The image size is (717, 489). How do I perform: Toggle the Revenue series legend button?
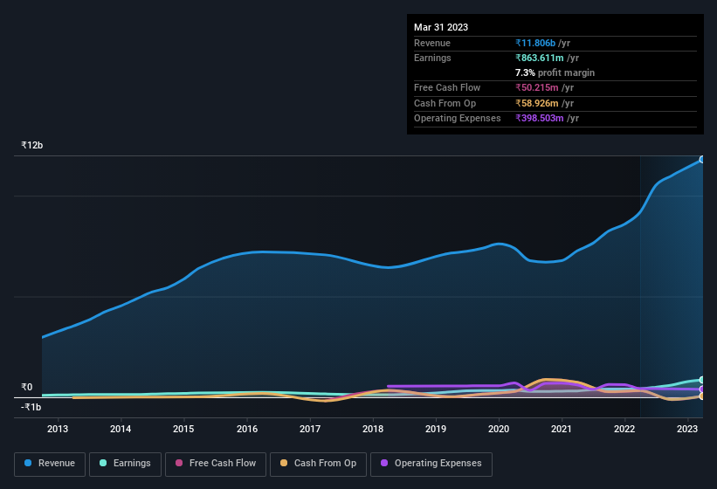pyautogui.click(x=50, y=464)
